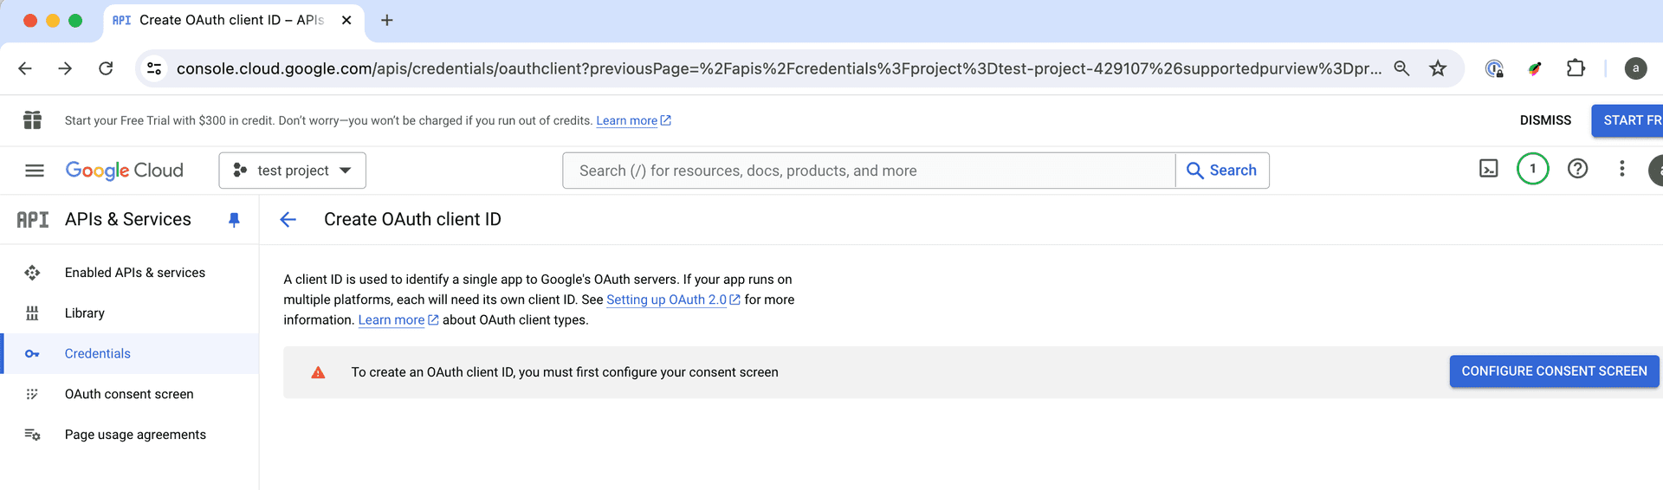Open Learn more link in trial banner

[x=633, y=121]
